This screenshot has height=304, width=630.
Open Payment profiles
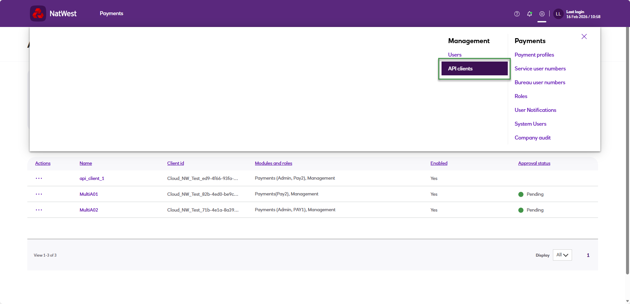(x=534, y=55)
